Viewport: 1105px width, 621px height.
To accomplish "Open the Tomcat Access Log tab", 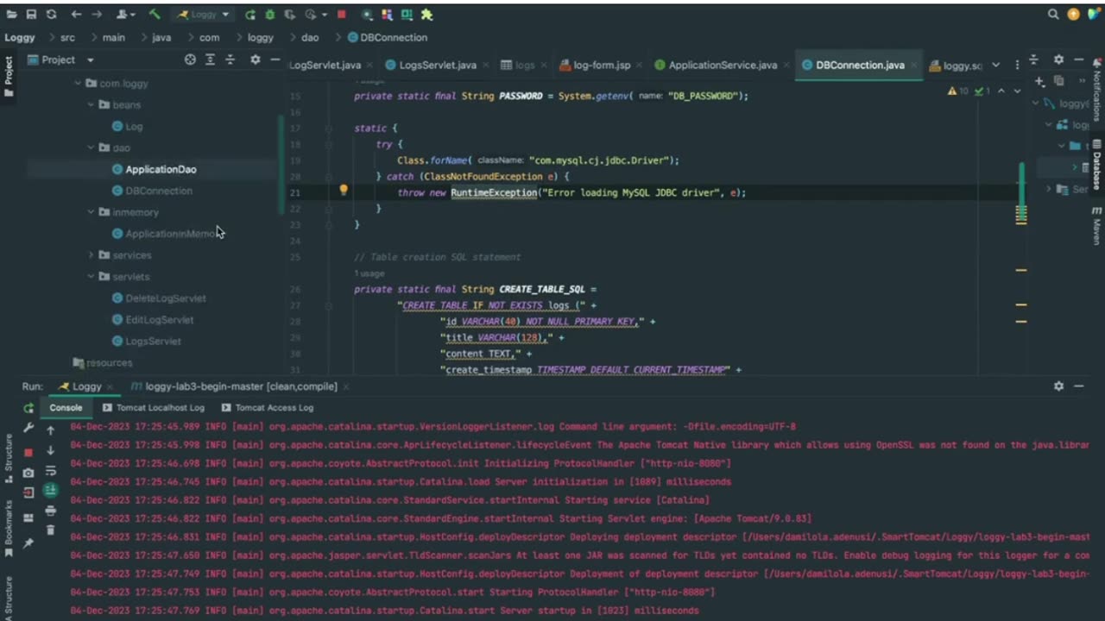I will point(267,407).
